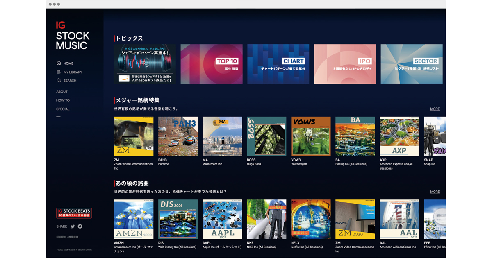
Task: Open the share campaign Amazon gift banner
Action: coord(145,64)
